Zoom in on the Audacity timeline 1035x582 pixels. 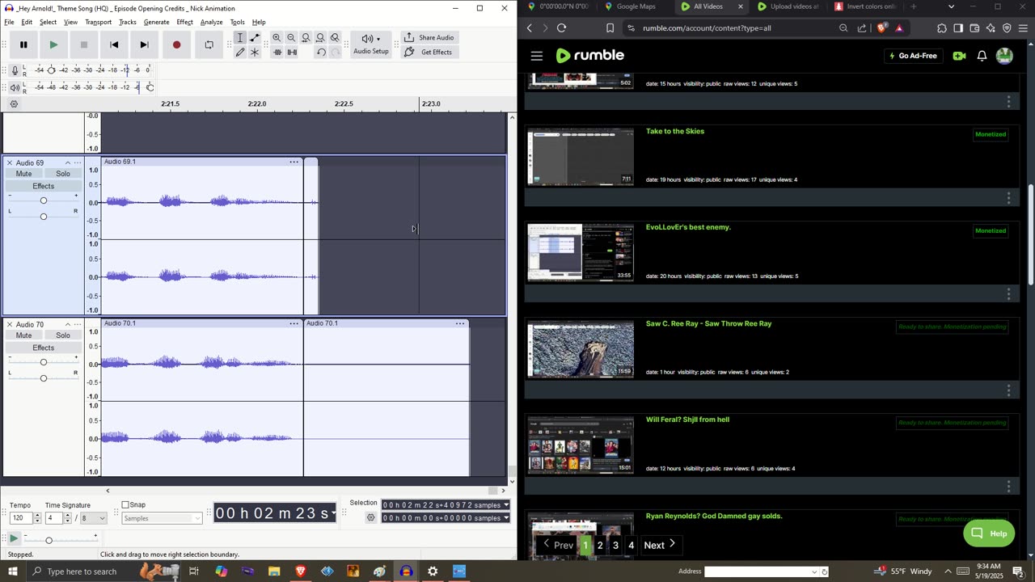point(277,38)
